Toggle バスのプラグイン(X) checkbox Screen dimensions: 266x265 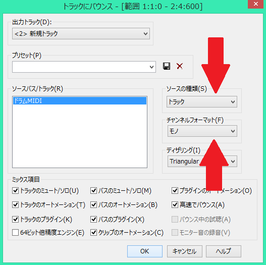point(93,220)
